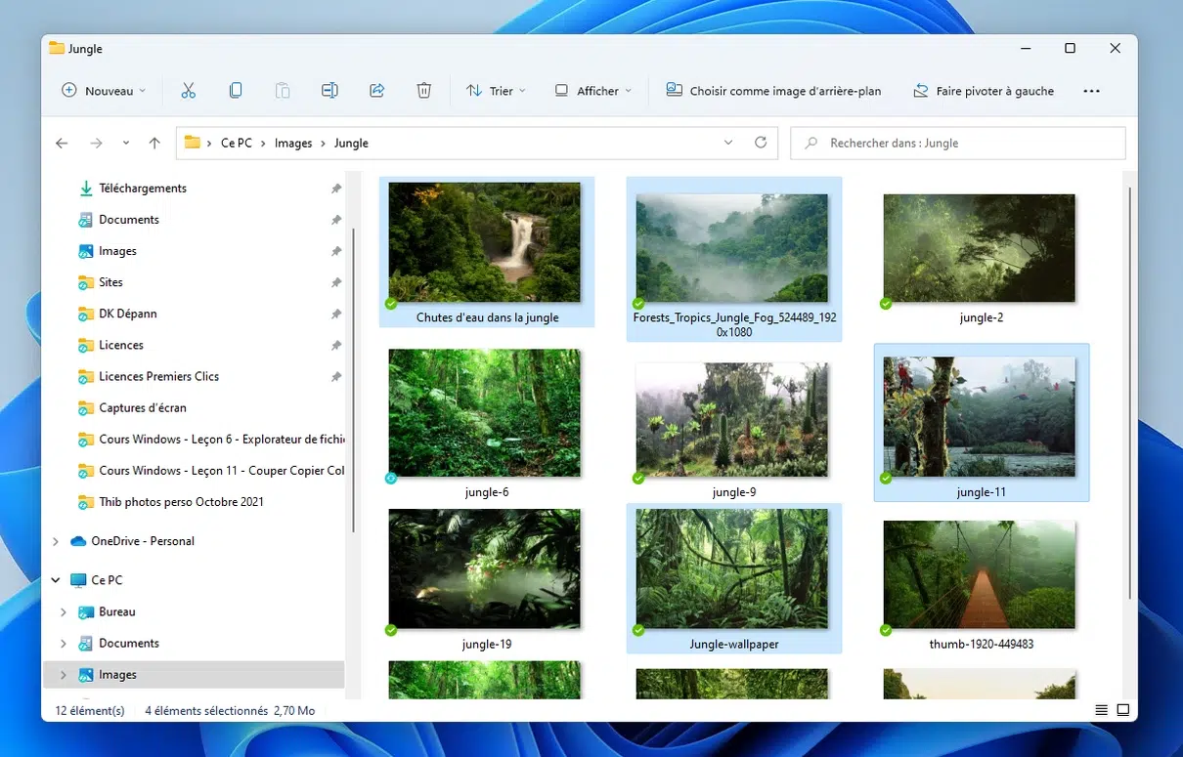
Task: Click the Rename icon in toolbar
Action: (329, 91)
